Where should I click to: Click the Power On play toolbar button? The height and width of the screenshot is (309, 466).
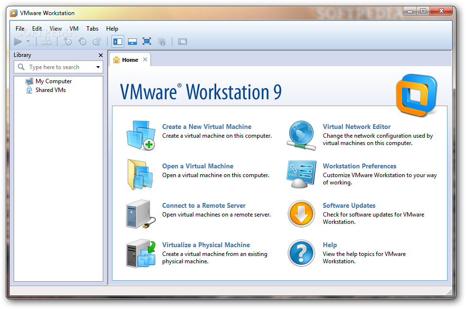click(x=18, y=41)
